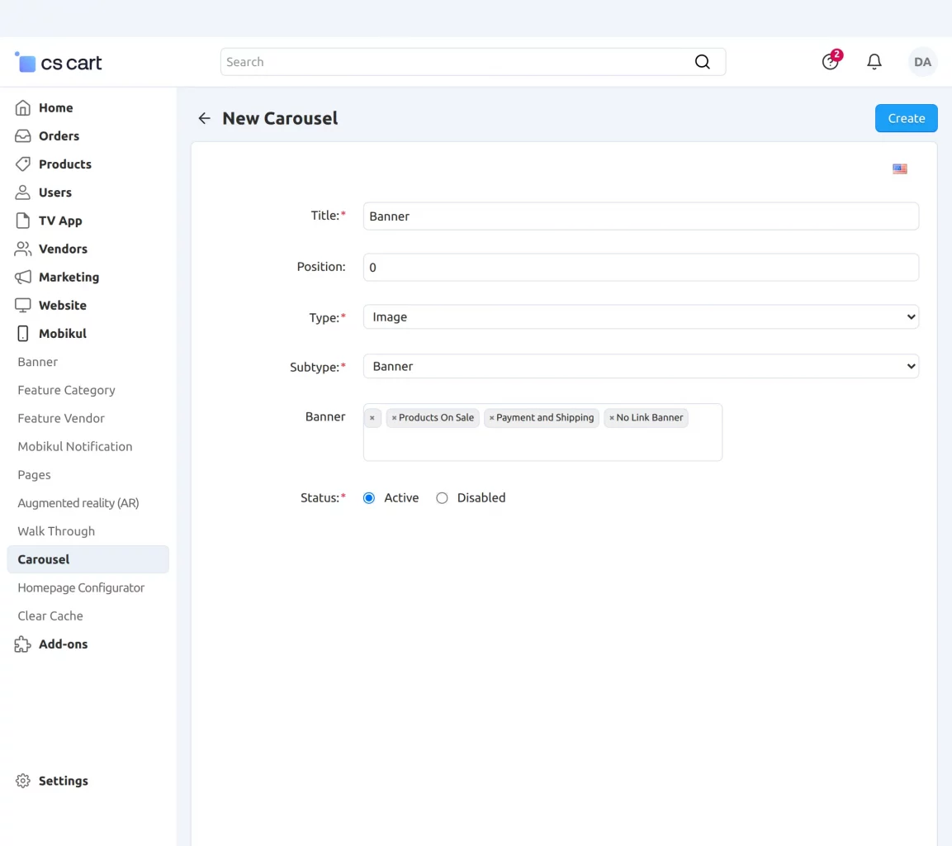Click Clear Cache in the sidebar

(50, 615)
